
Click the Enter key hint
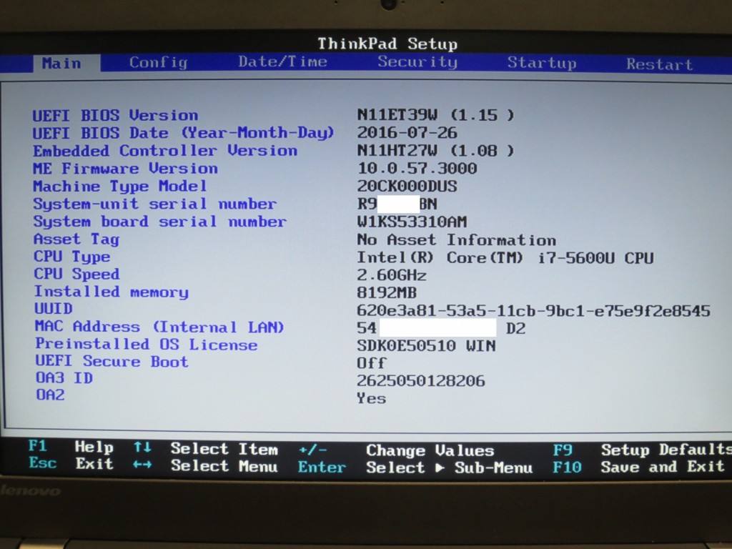322,468
